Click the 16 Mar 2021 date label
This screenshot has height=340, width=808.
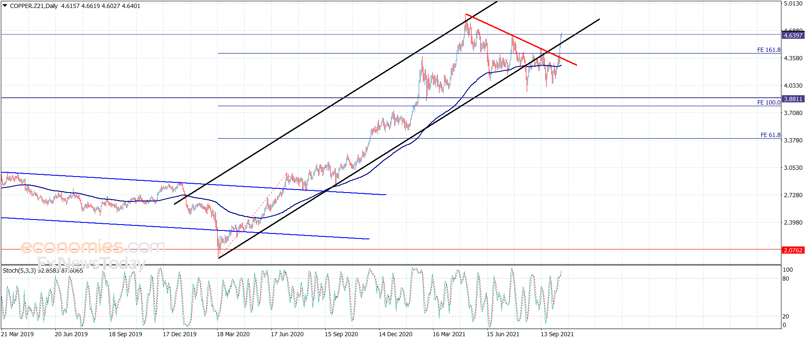(449, 334)
